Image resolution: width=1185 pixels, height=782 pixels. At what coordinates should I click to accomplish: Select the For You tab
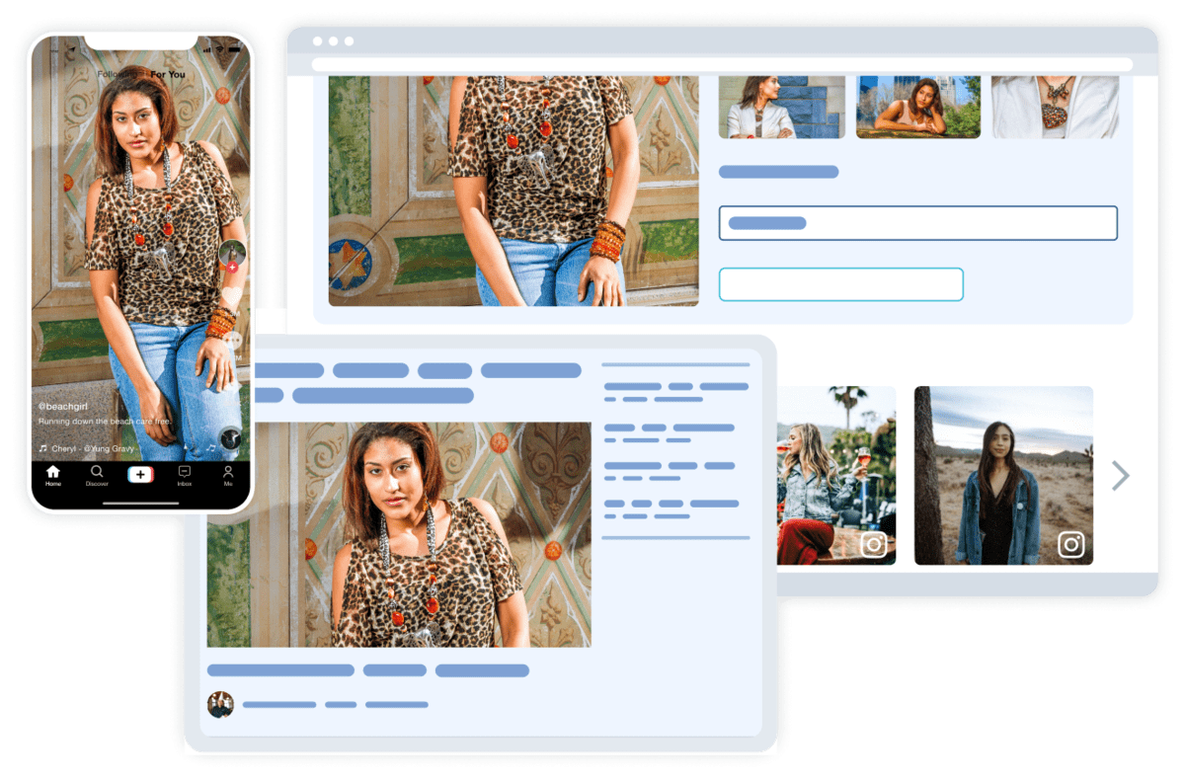[168, 74]
